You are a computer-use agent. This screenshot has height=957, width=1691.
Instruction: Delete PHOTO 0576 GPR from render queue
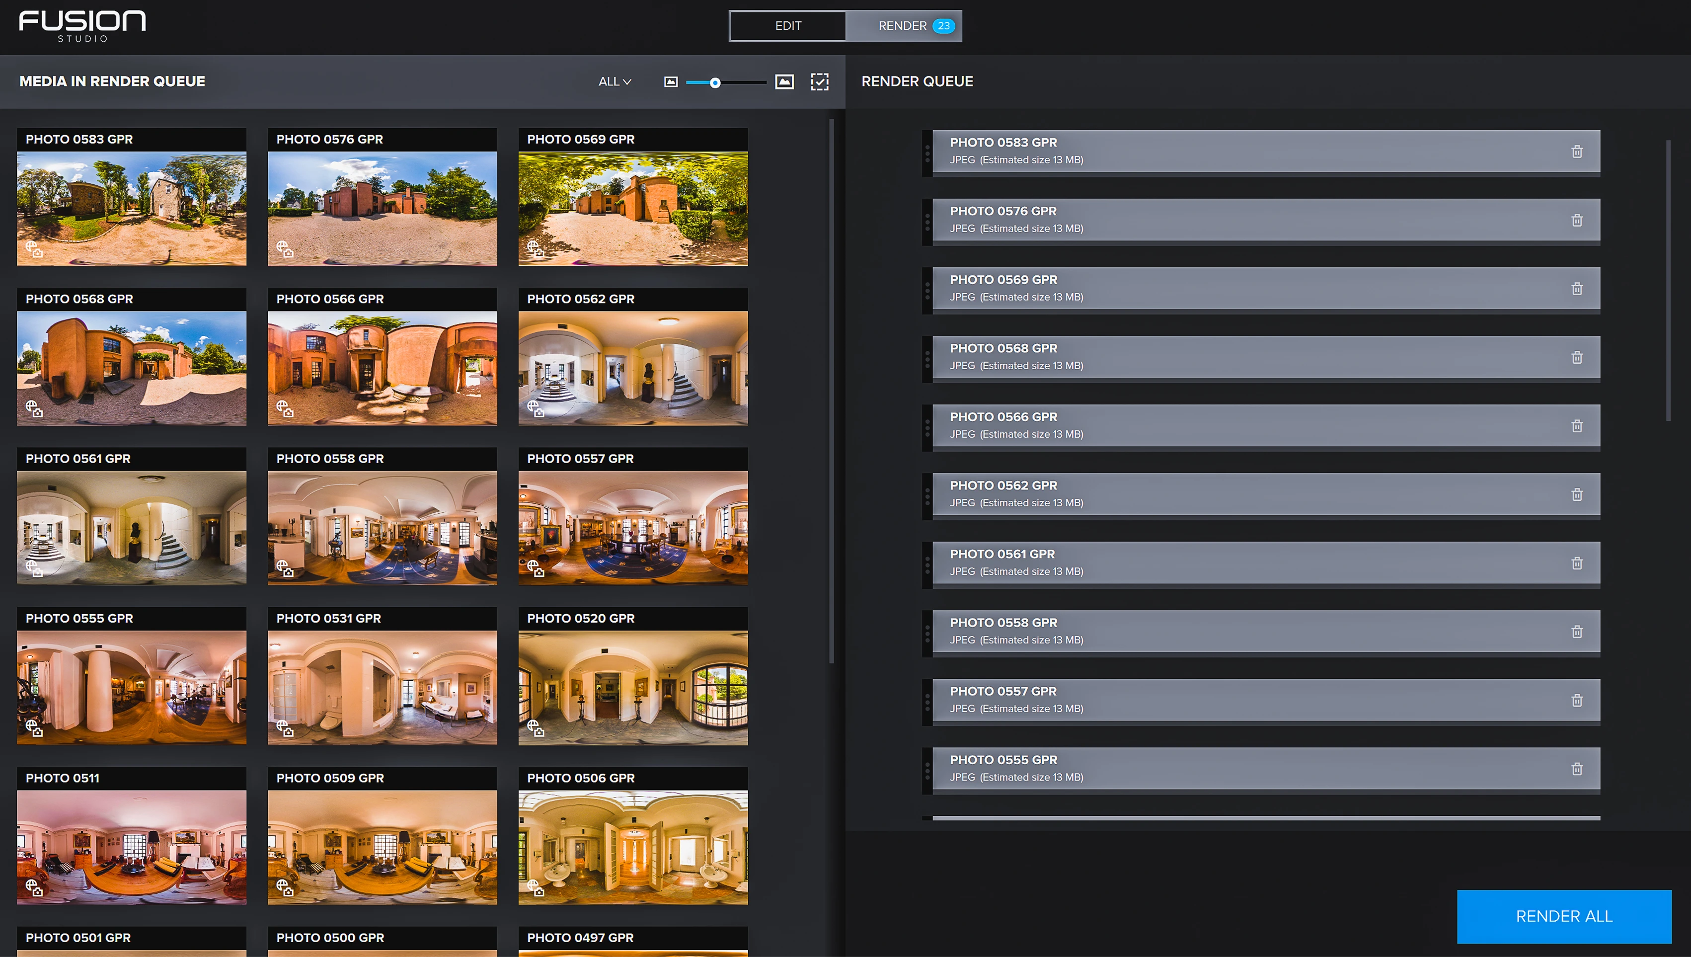pos(1577,220)
